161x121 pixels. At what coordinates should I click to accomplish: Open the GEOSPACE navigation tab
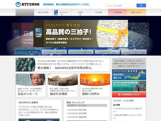point(62,12)
